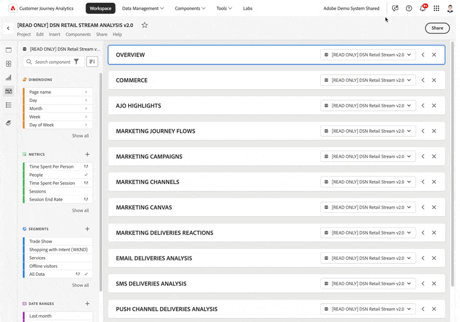This screenshot has width=460, height=322.
Task: Expand MARKETING CAMPAIGNS panel chevron
Action: click(x=423, y=156)
